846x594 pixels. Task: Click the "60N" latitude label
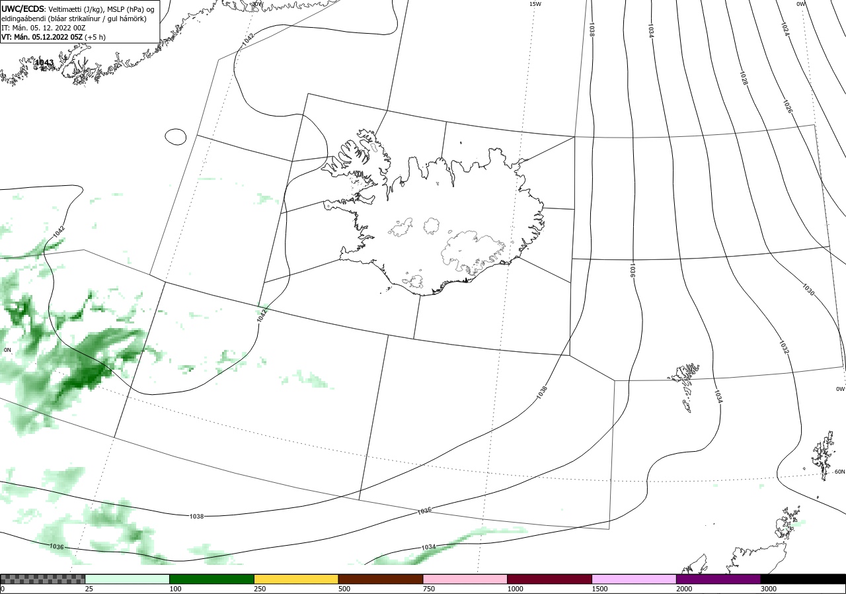pos(839,472)
